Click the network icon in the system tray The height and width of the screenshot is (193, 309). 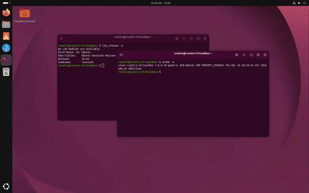tap(294, 3)
